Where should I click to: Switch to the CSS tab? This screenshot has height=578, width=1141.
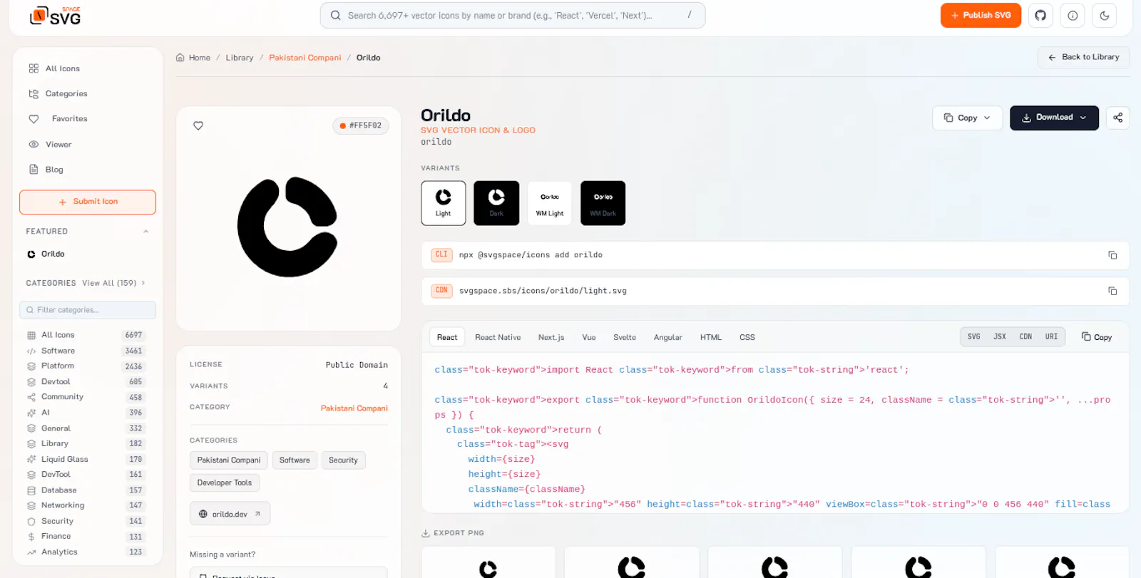coord(747,337)
